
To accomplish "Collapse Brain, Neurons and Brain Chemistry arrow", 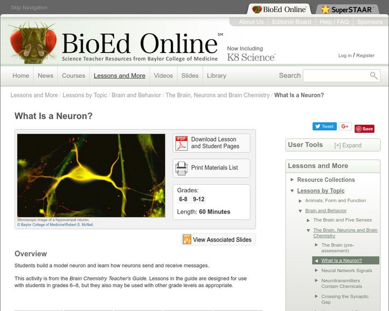I will tap(308, 230).
